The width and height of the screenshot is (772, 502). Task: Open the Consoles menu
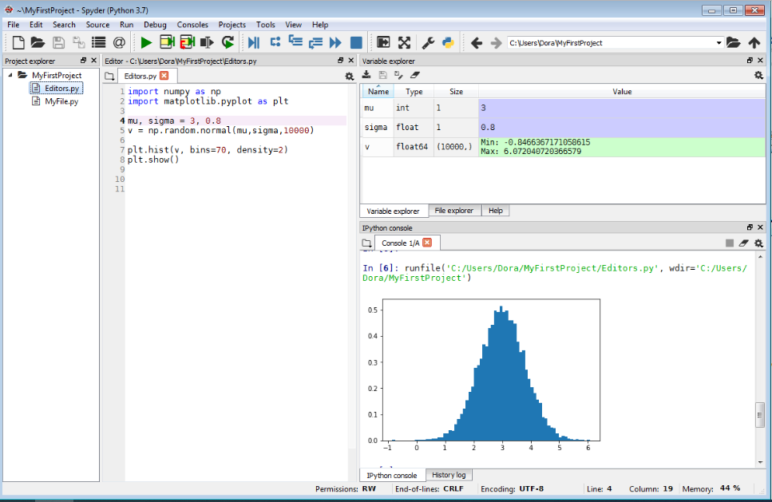192,25
